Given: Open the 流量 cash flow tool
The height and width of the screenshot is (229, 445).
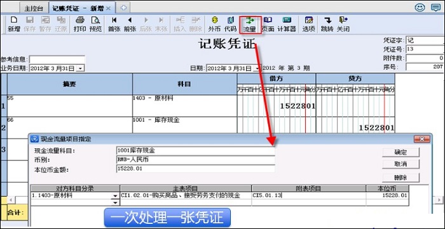Looking at the screenshot, I should (x=250, y=25).
